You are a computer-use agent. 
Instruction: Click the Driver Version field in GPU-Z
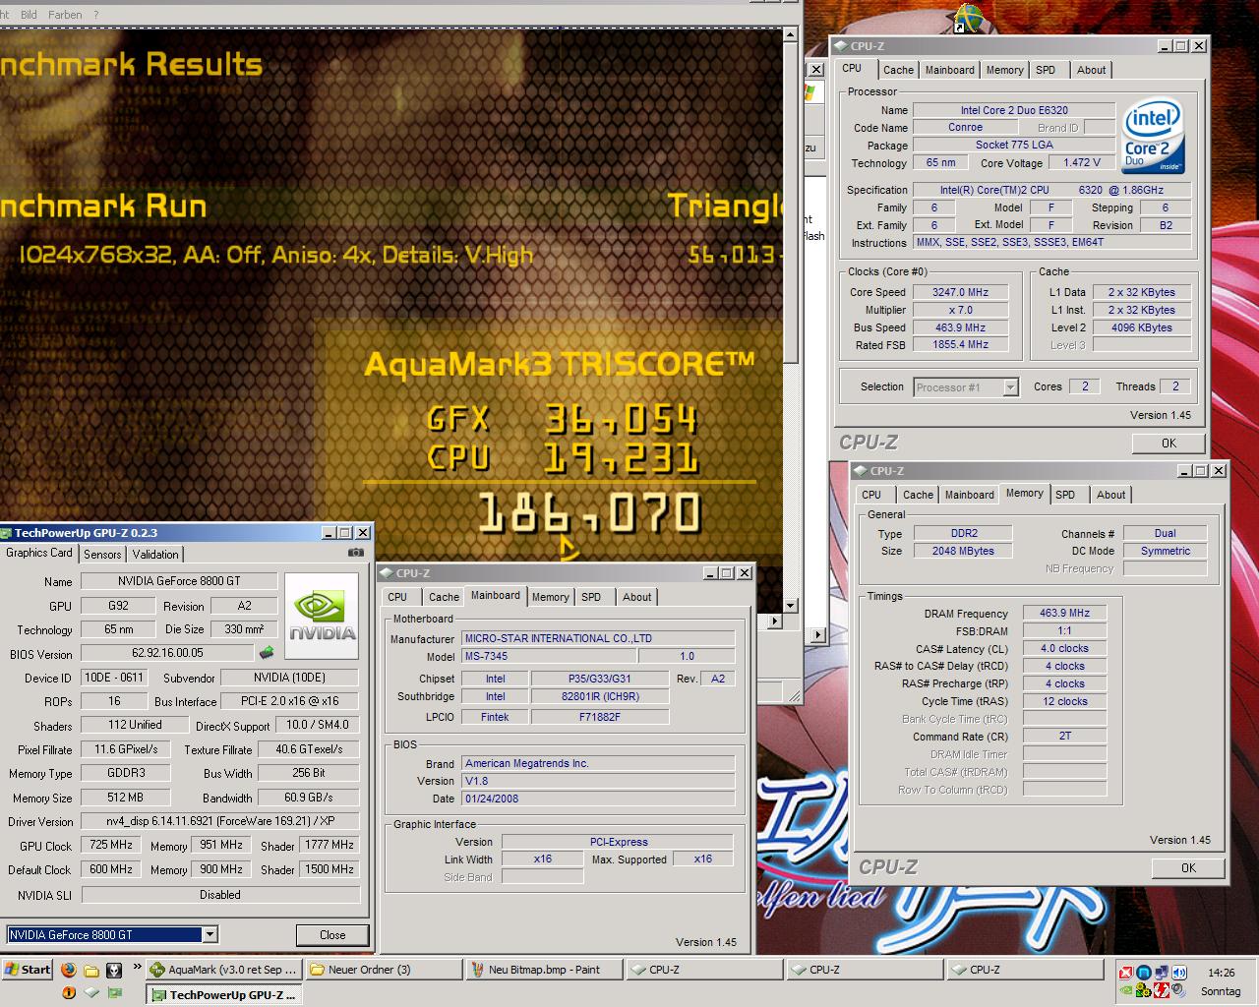point(220,821)
